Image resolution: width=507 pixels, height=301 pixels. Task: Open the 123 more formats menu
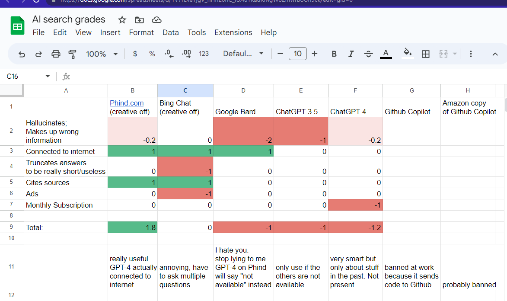coord(204,54)
